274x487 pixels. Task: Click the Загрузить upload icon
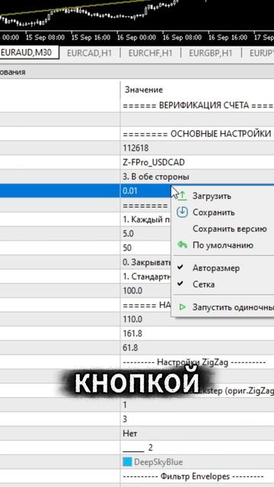[x=182, y=196]
